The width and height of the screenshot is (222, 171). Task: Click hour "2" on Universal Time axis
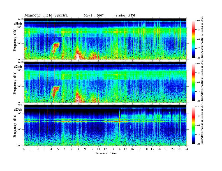click(x=38, y=149)
